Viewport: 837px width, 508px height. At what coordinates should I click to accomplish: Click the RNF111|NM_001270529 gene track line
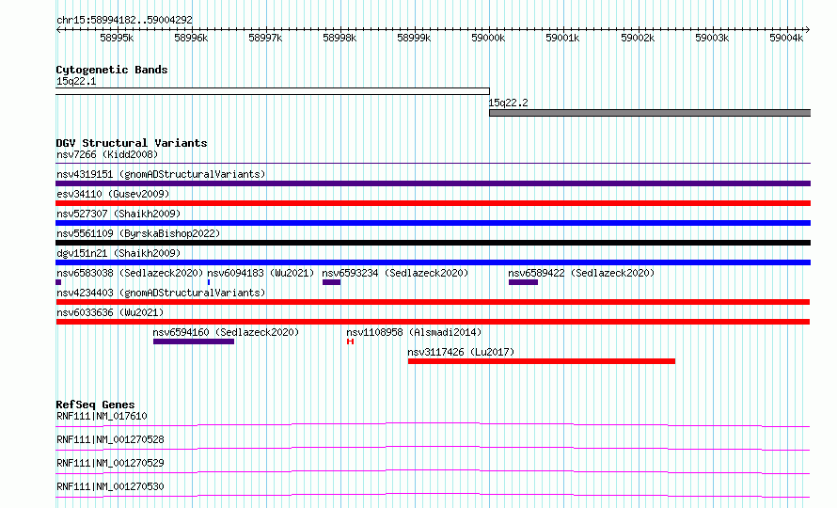tap(433, 471)
